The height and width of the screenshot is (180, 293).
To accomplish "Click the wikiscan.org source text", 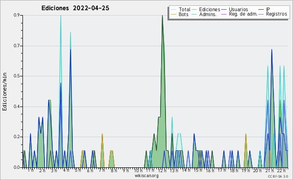I will 146,176.
